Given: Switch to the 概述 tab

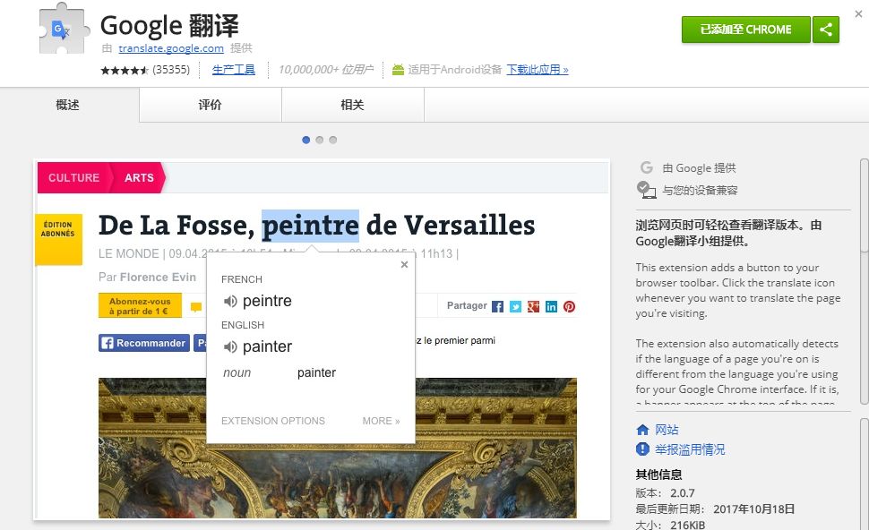Looking at the screenshot, I should [x=68, y=105].
